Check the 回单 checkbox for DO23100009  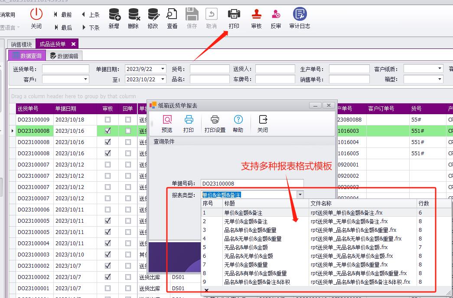click(x=127, y=120)
